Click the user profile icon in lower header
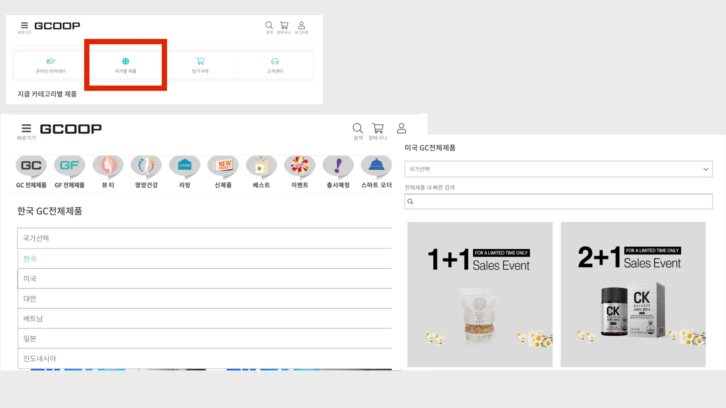 tap(402, 128)
